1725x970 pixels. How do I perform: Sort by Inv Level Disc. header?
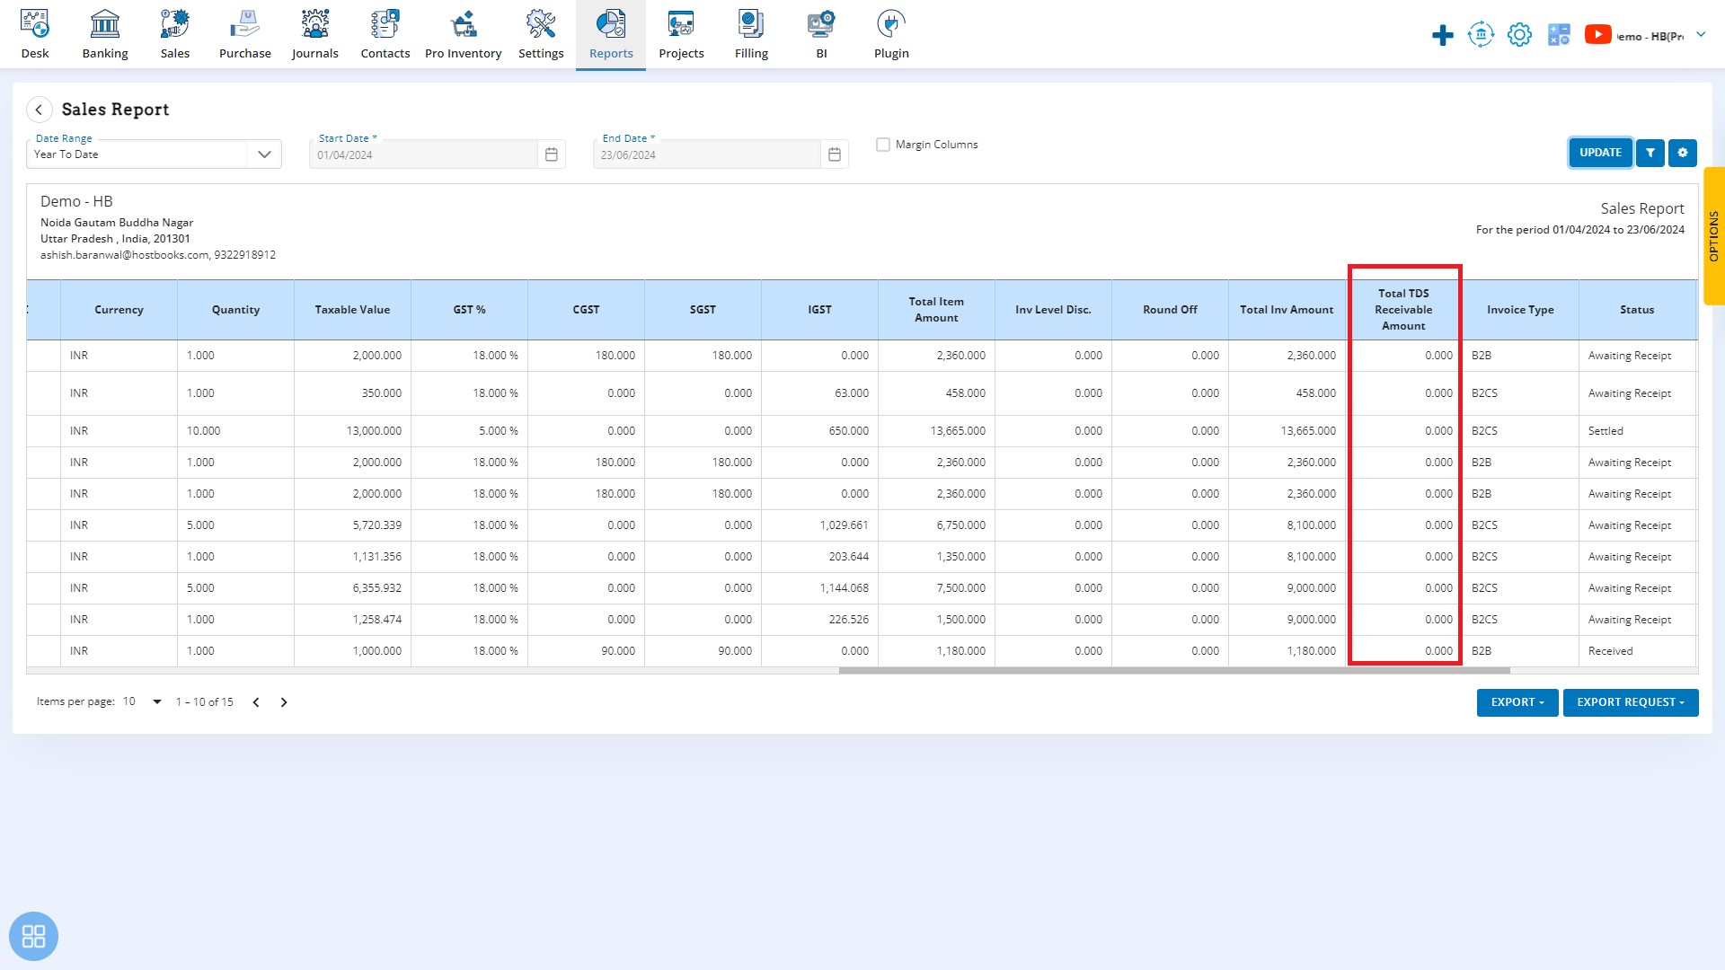click(x=1053, y=310)
